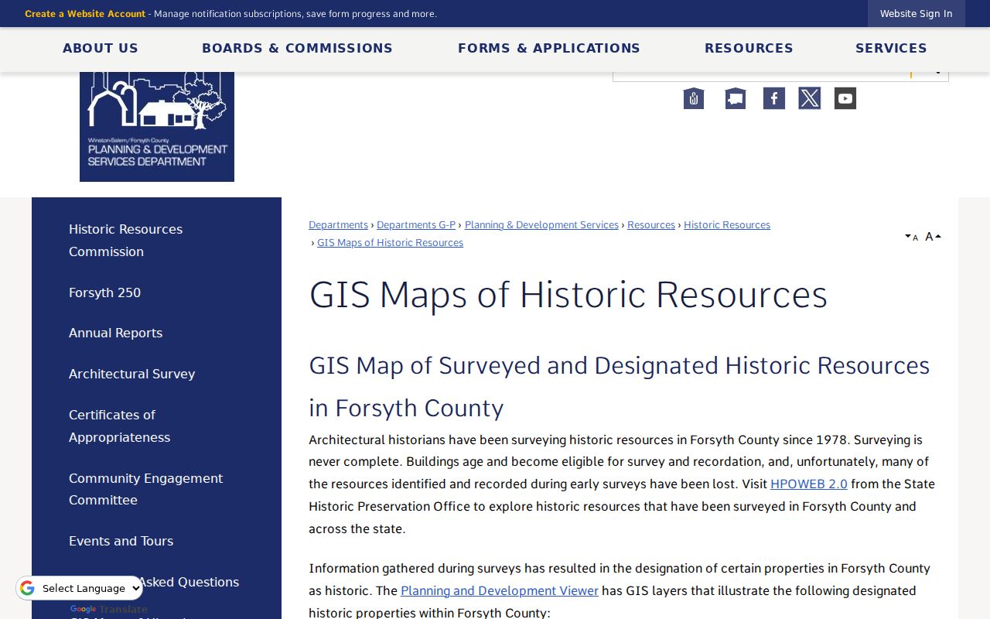This screenshot has height=619, width=990.
Task: Click the page heading 'GIS Maps of Historic Resources'
Action: pos(568,295)
